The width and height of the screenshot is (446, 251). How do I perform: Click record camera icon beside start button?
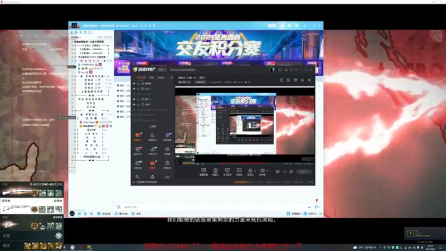(278, 172)
